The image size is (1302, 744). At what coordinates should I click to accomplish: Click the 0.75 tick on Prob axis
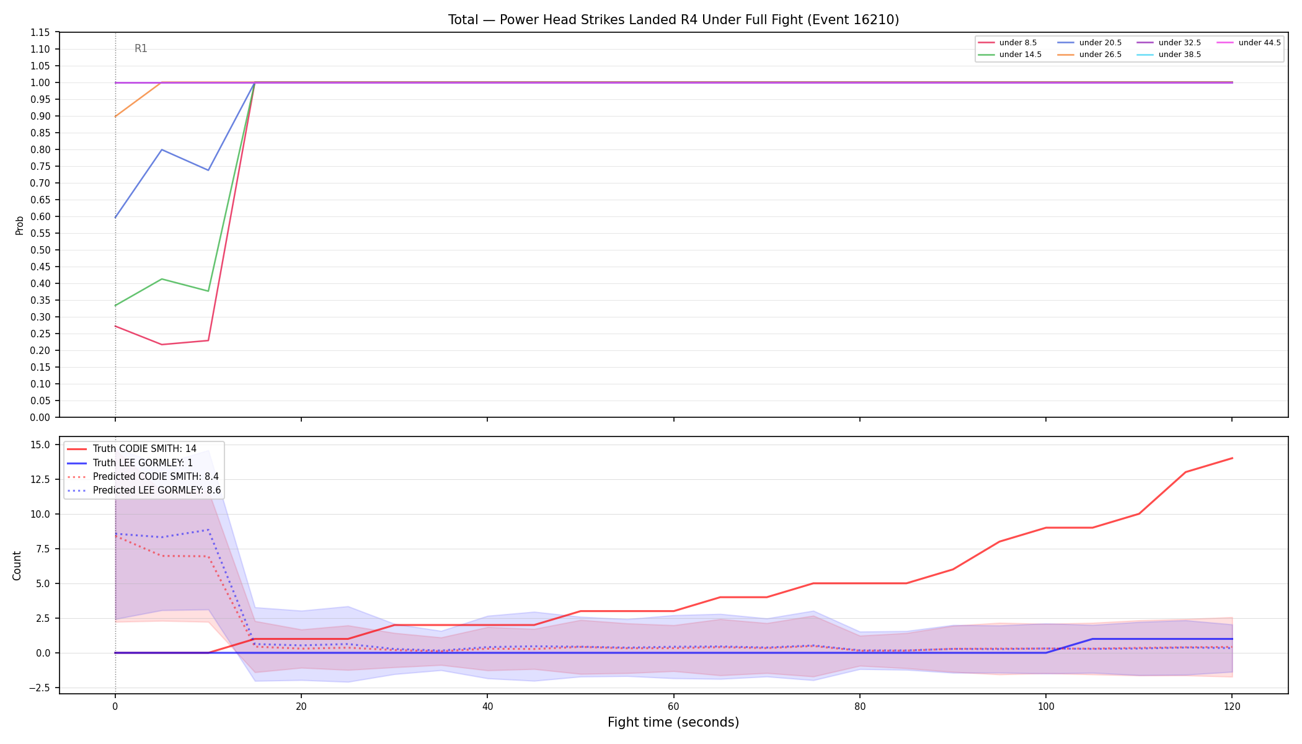click(40, 166)
